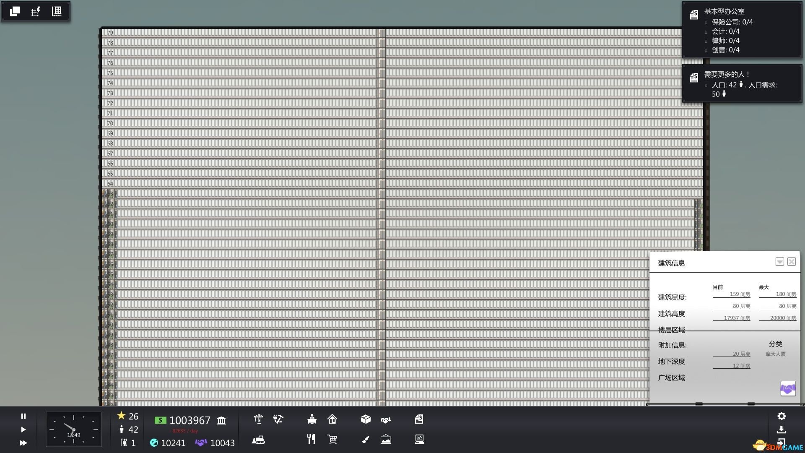Click the 创意: 0/4 requirement line

725,50
